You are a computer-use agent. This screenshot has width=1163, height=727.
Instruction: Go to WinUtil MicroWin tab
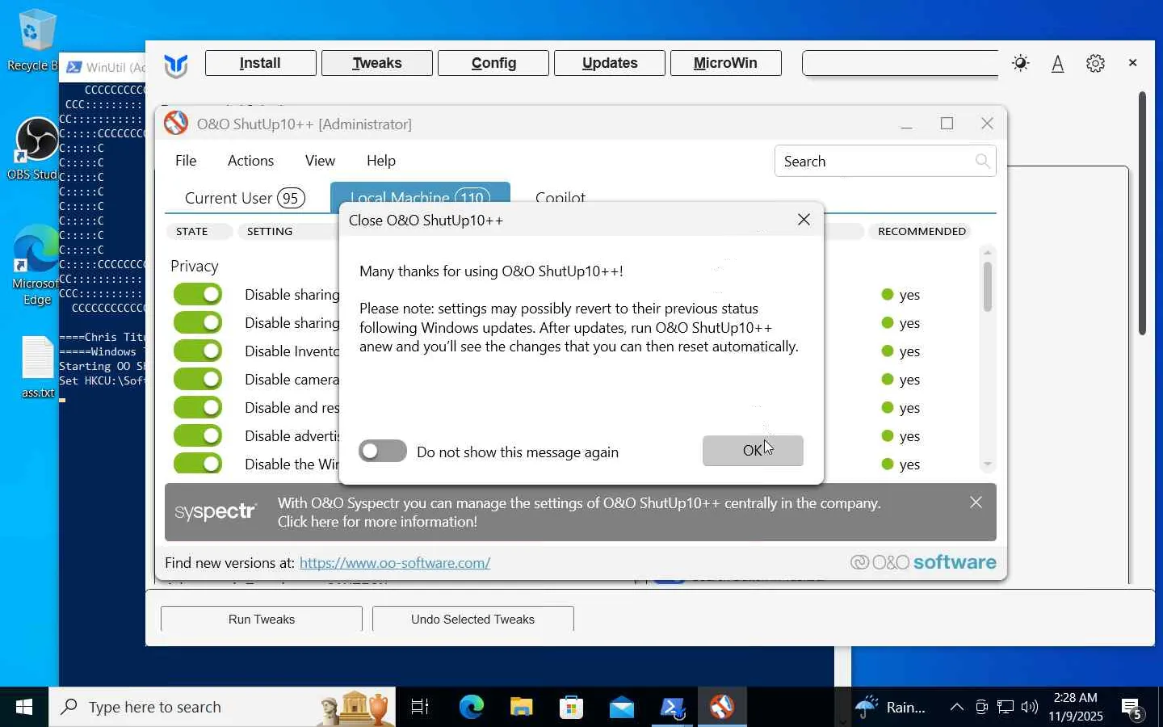tap(726, 63)
